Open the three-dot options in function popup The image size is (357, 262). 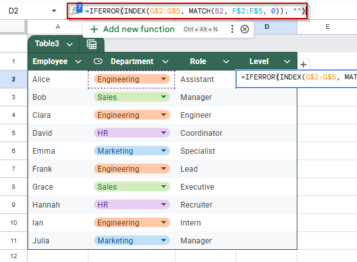[x=232, y=29]
